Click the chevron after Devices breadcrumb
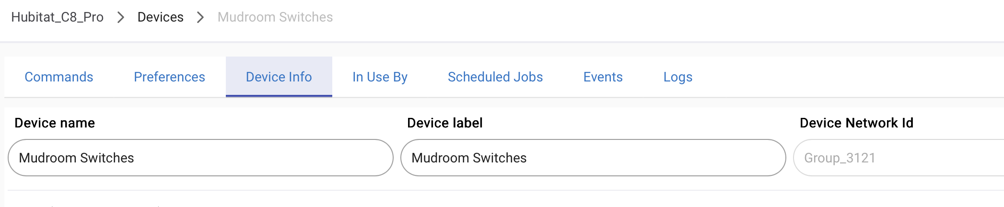1004x207 pixels. [x=200, y=18]
